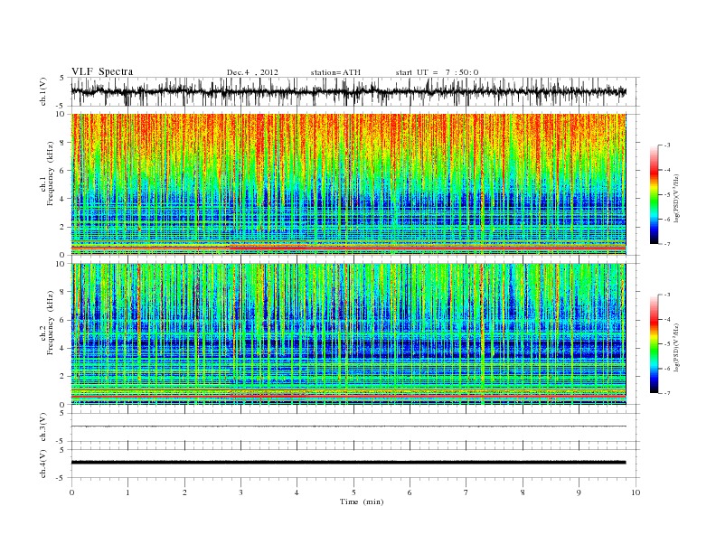
Task: Click the time axis tick label "0"
Action: 71,492
